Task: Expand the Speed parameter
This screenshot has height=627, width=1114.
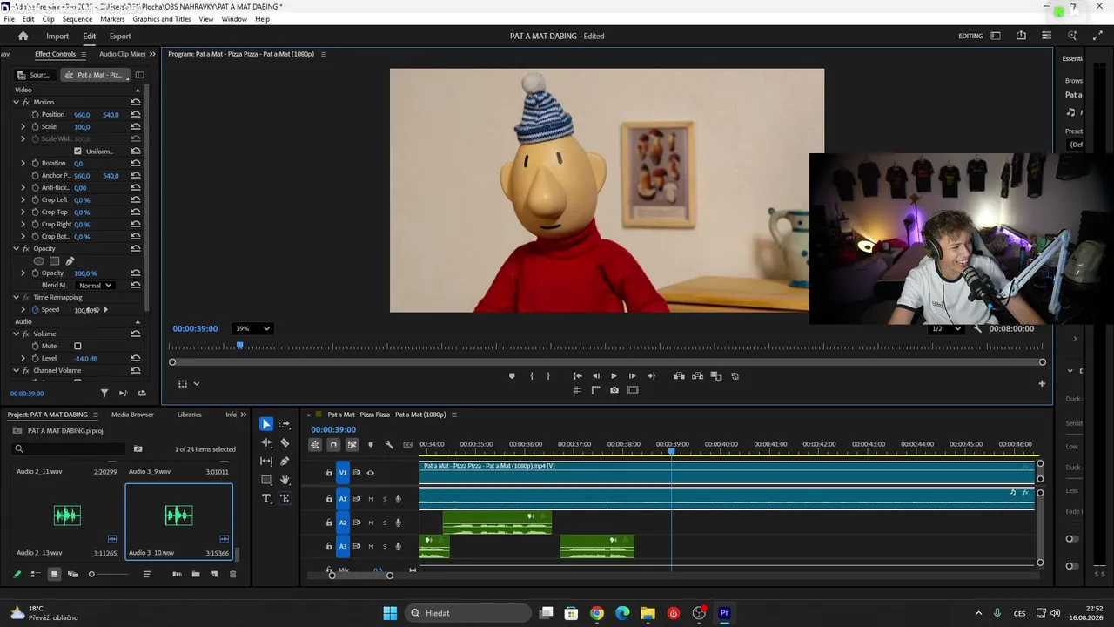Action: point(23,310)
